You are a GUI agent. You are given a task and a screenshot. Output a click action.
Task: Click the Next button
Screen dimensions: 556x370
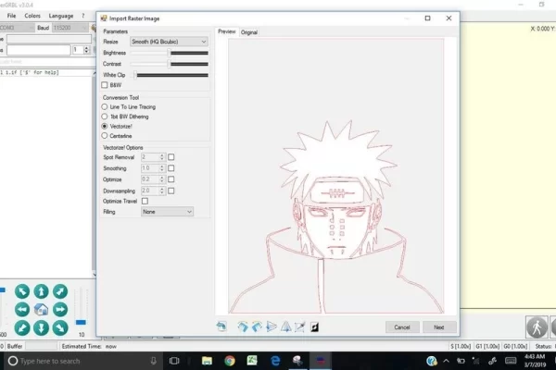[x=439, y=327]
